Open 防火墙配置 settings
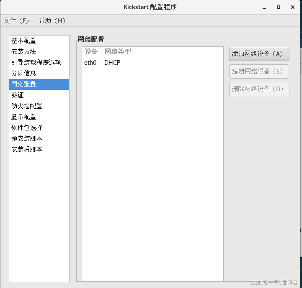Screen dimensions: 302x288 (x=39, y=106)
